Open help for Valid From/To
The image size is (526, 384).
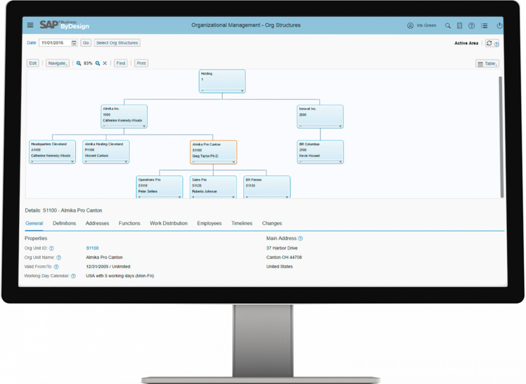point(56,267)
